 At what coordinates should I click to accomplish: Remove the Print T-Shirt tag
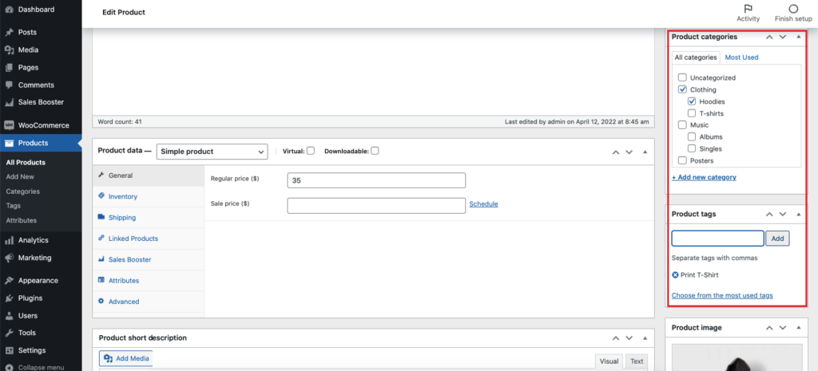676,275
